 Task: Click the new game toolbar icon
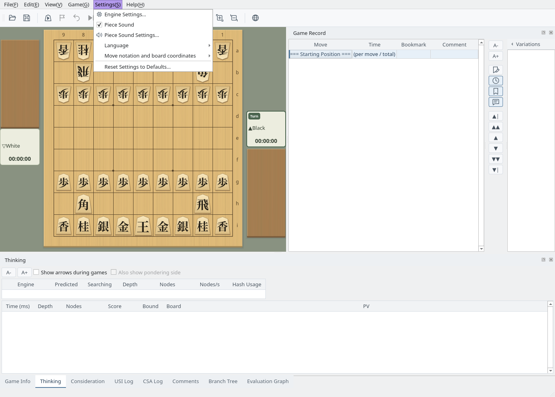click(48, 18)
